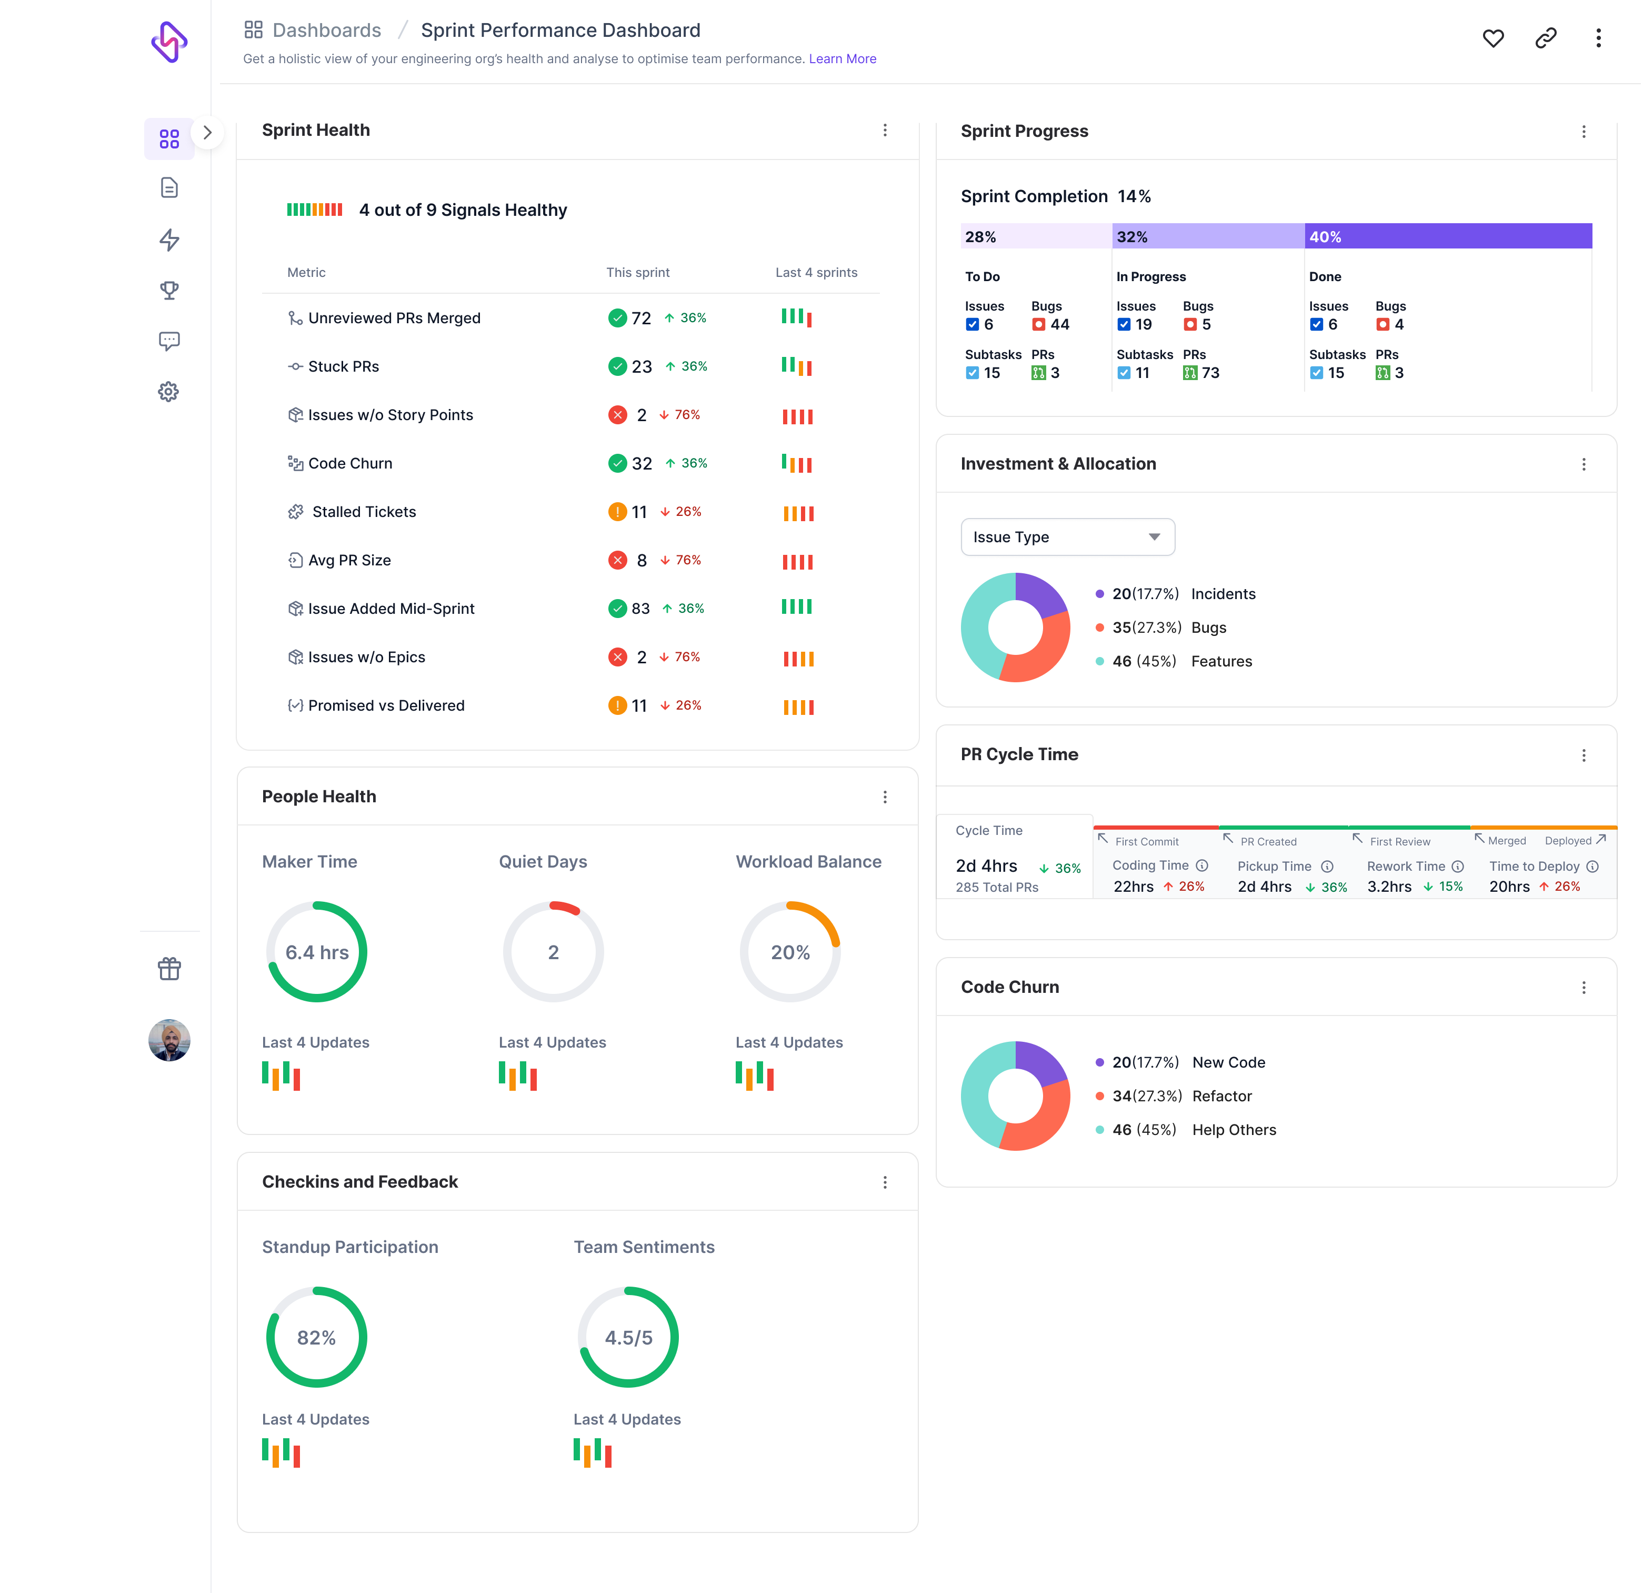Expand sidebar with chevron arrow
Image resolution: width=1643 pixels, height=1593 pixels.
[207, 133]
